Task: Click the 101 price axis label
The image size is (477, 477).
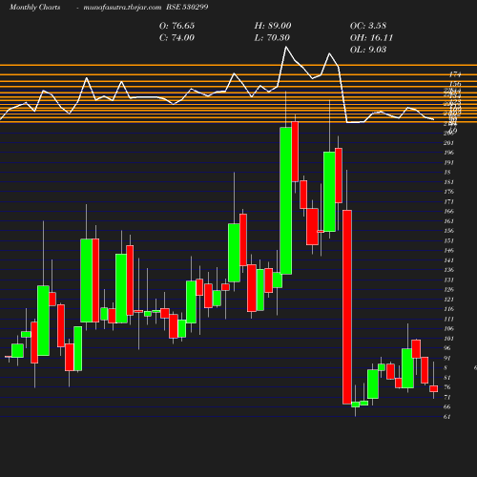Action: point(448,339)
